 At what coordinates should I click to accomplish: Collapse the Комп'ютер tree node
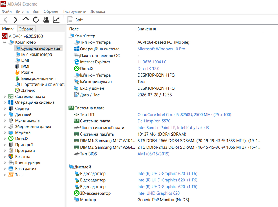(4, 42)
